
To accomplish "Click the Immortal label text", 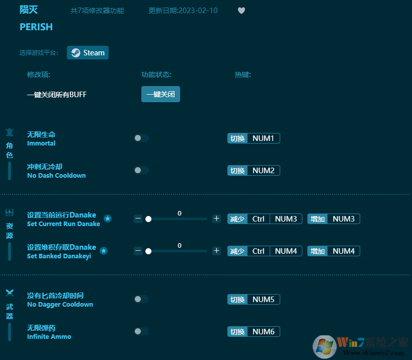I will pos(41,143).
